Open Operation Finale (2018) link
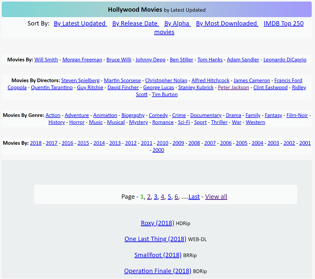The height and width of the screenshot is (279, 315). pyautogui.click(x=157, y=271)
